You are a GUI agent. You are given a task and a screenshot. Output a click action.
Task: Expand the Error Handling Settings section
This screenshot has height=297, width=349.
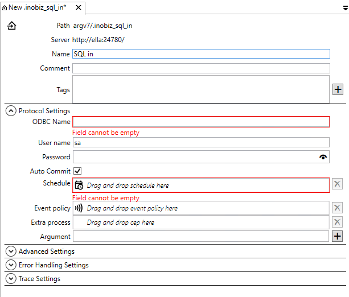(x=11, y=265)
